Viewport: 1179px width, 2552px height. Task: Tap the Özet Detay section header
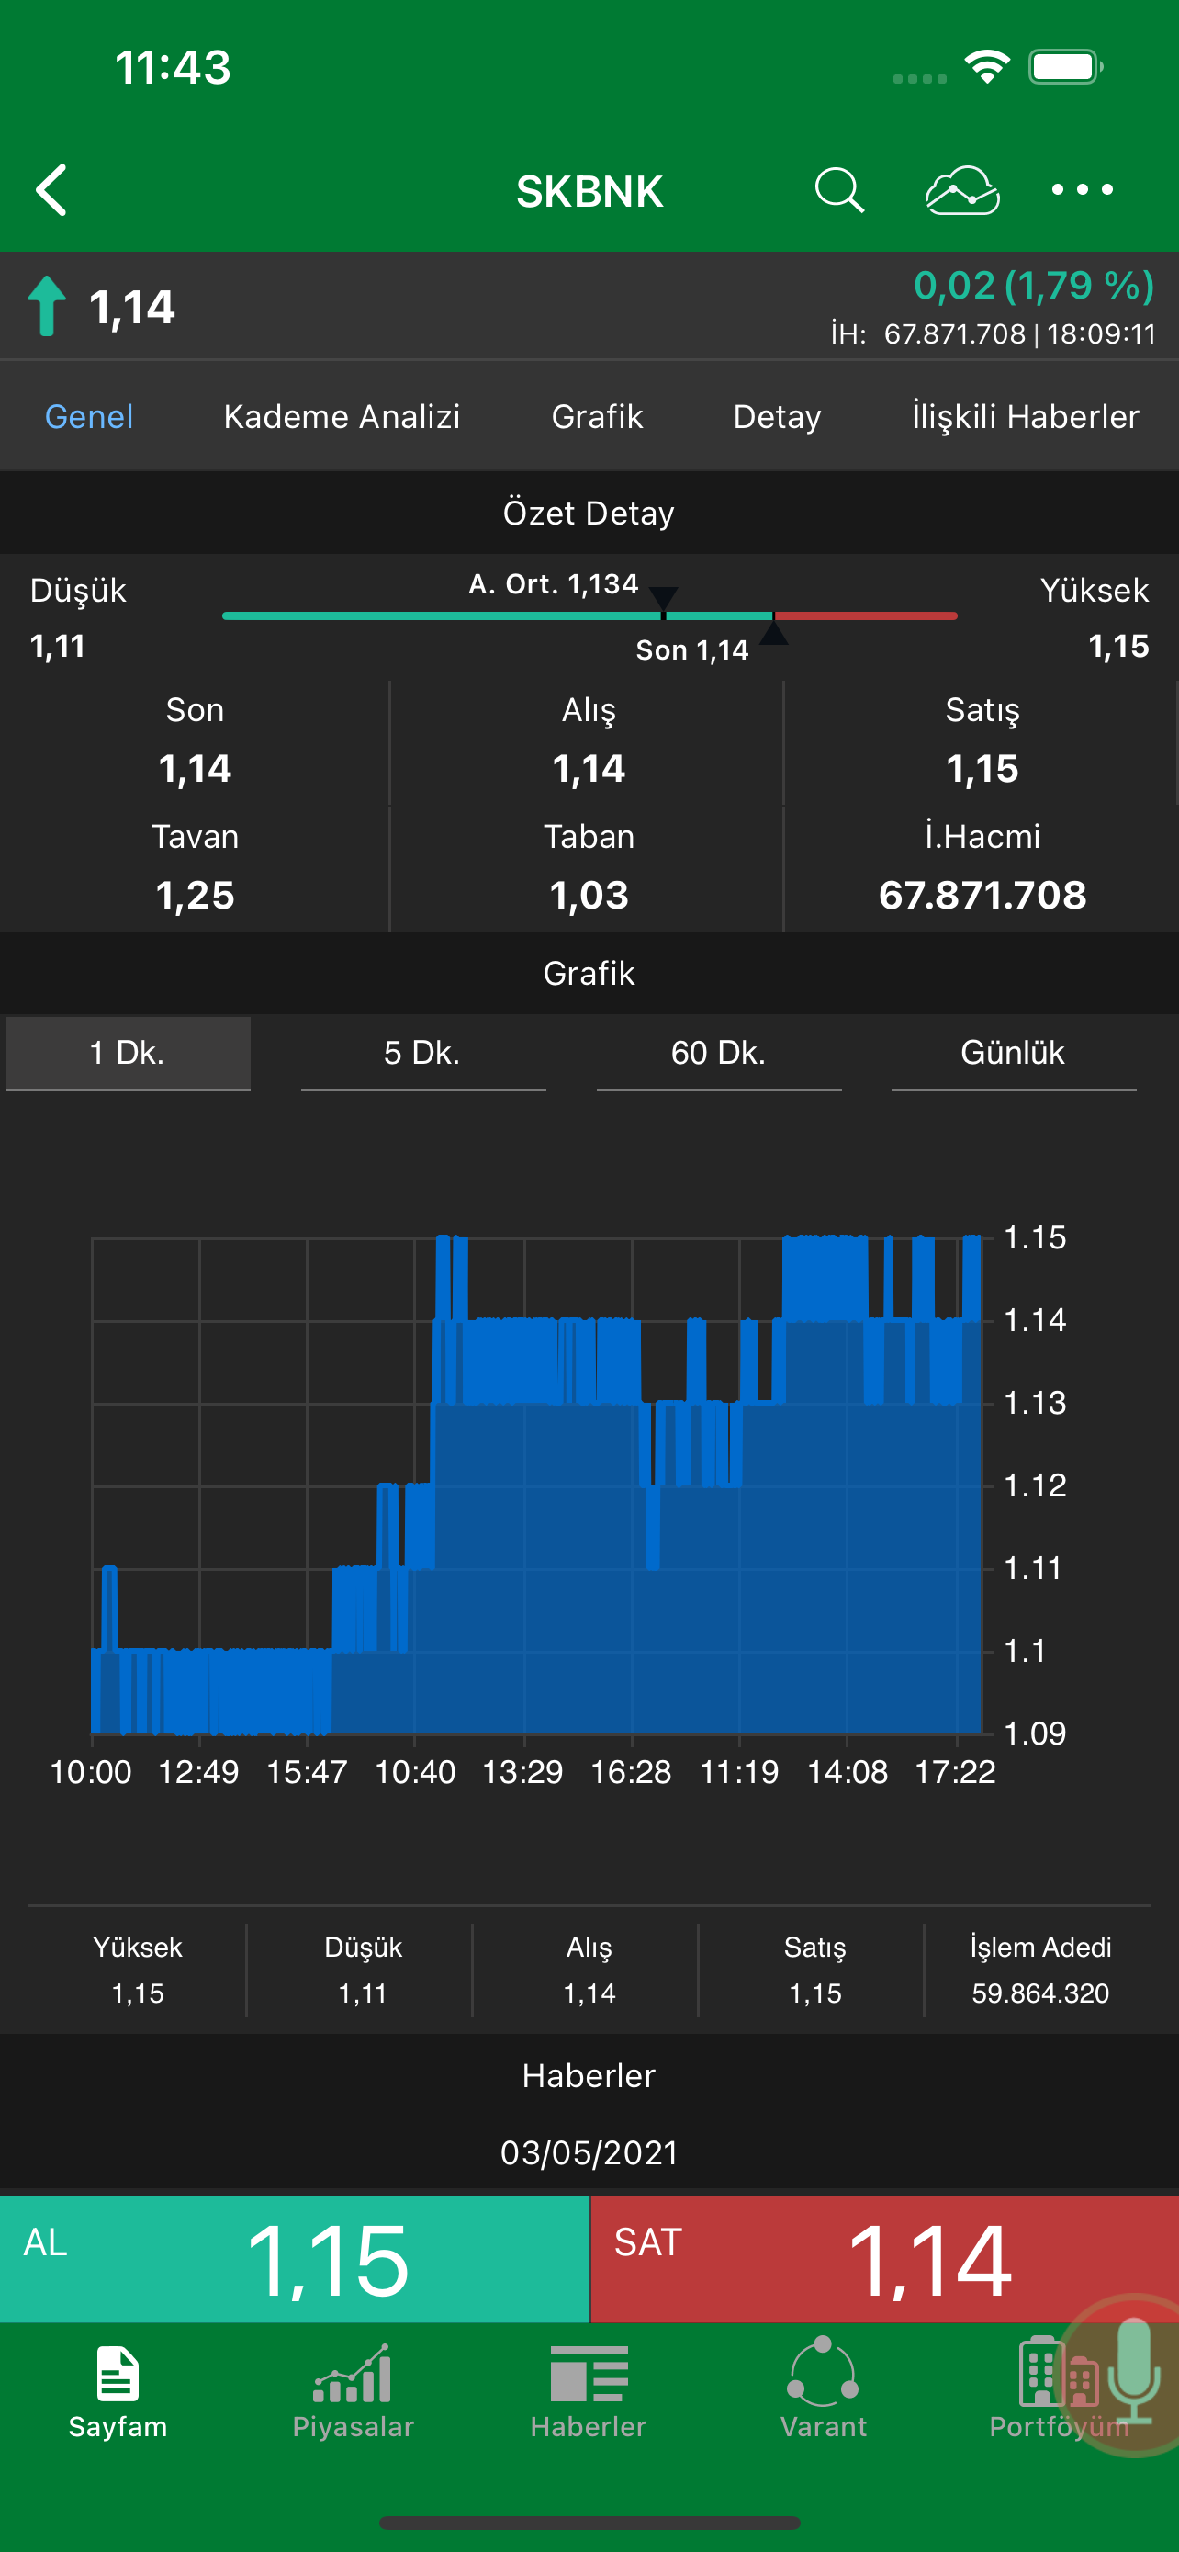pos(589,514)
